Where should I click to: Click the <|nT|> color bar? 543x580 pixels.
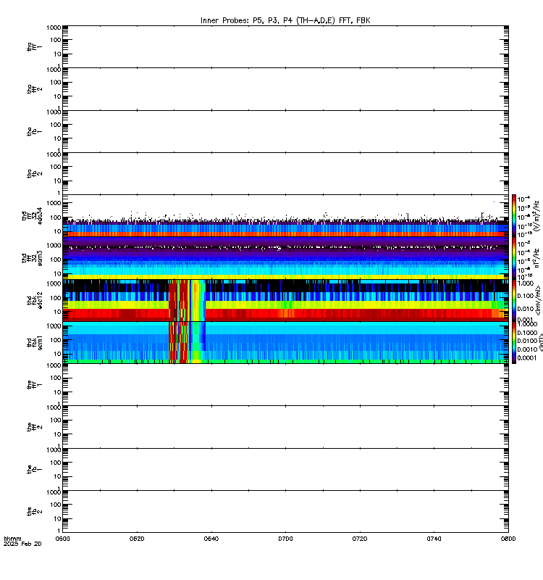click(514, 342)
